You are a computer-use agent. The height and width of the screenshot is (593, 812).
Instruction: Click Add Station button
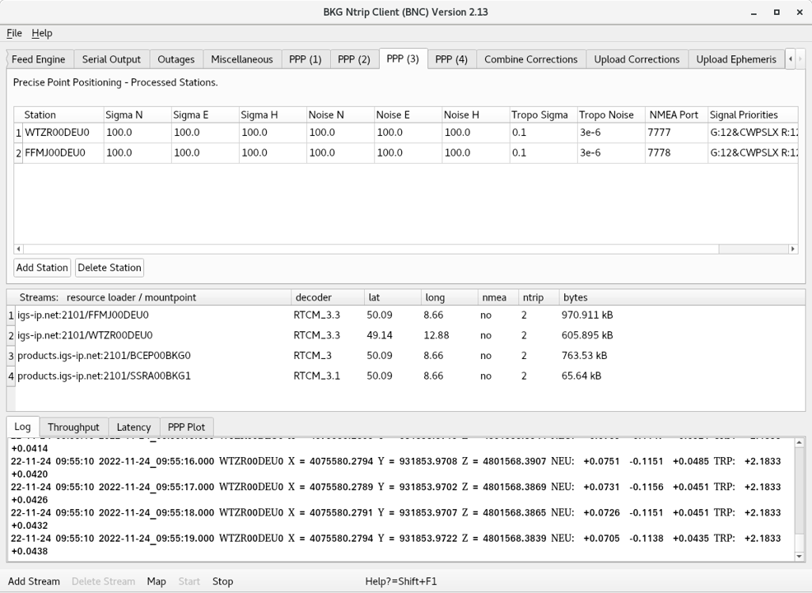pyautogui.click(x=42, y=268)
